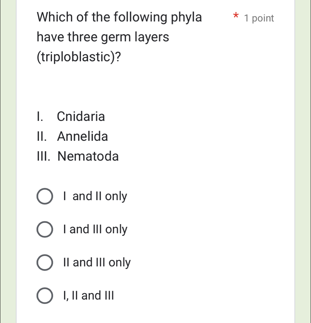The width and height of the screenshot is (311, 323).
Task: Click the "I and III only" answer label
Action: [x=95, y=230]
